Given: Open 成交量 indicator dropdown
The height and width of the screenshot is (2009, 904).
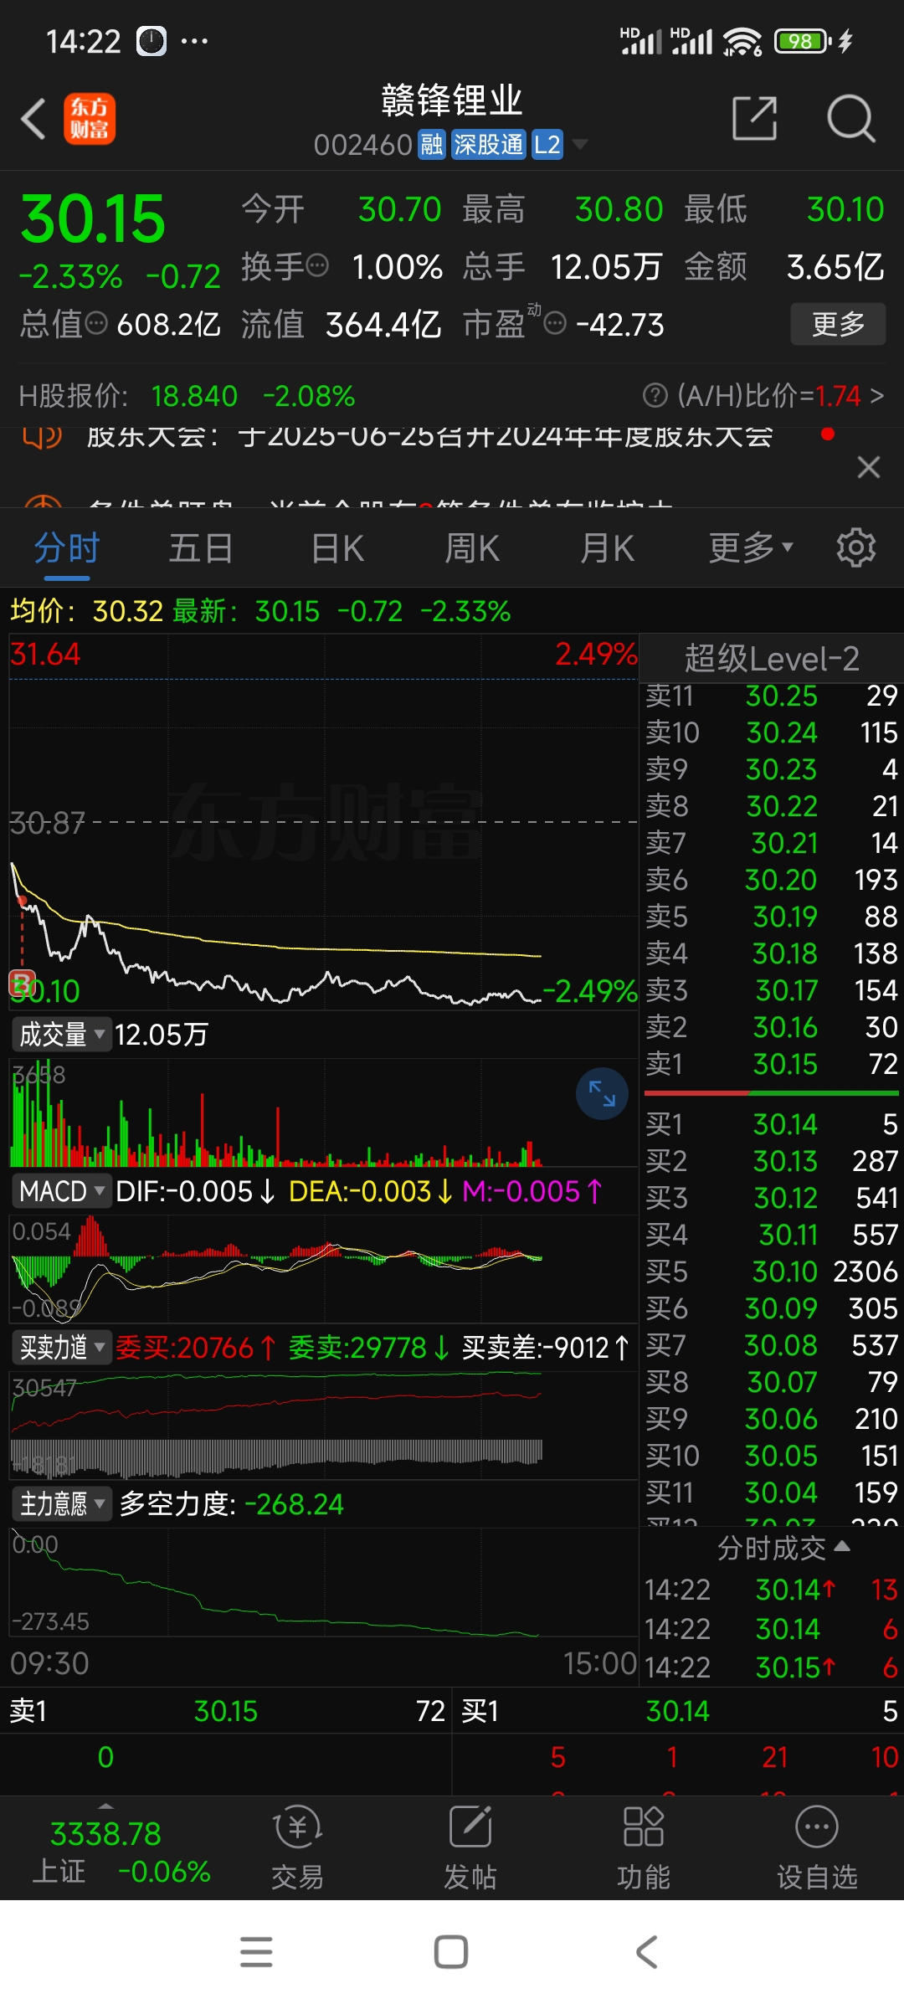Looking at the screenshot, I should 62,1035.
